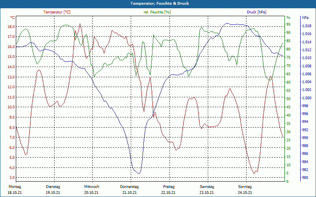Click the '3,0' temperature axis tick
Screen dimensions: 316x197
click(x=12, y=178)
